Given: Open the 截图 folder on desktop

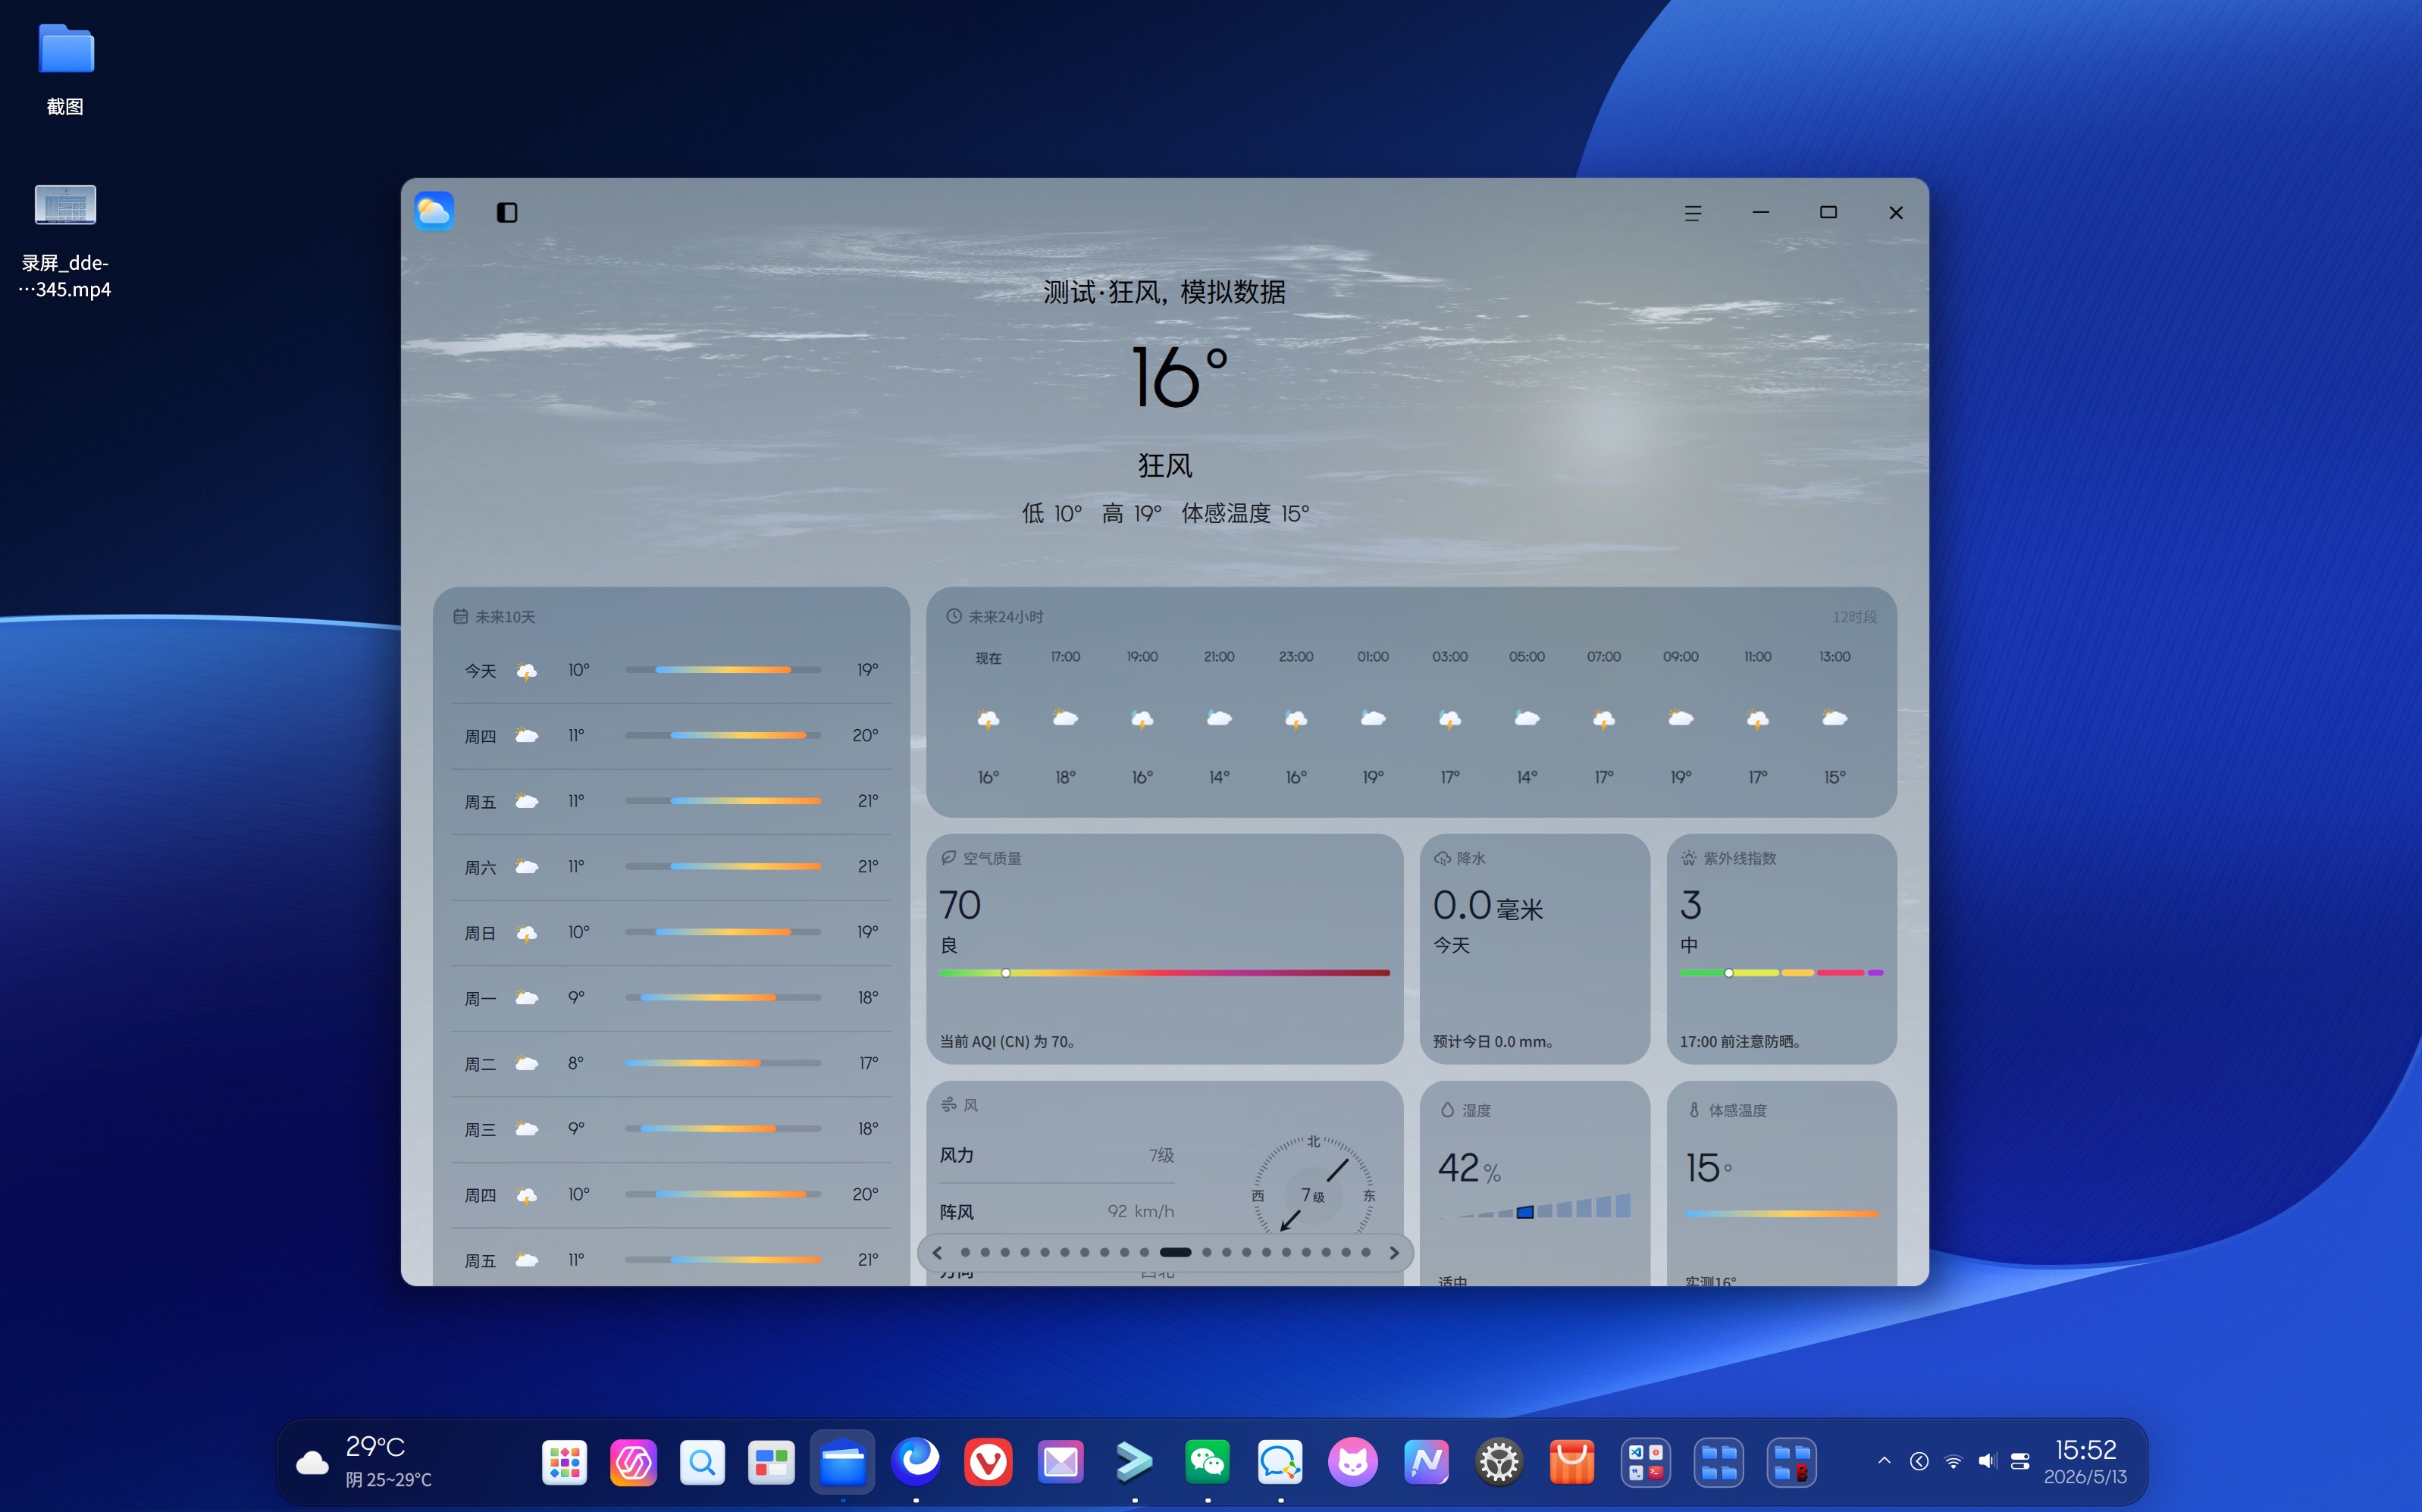Looking at the screenshot, I should tap(66, 68).
